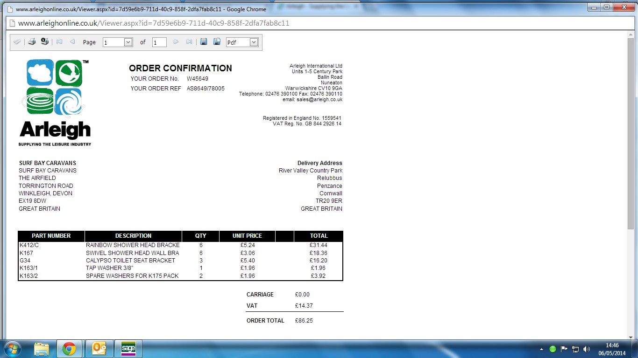
Task: Show hidden system tray icons
Action: [x=541, y=349]
